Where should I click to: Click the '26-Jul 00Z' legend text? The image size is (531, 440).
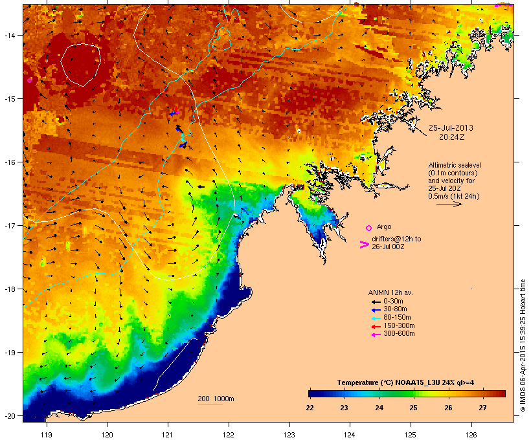coord(388,247)
